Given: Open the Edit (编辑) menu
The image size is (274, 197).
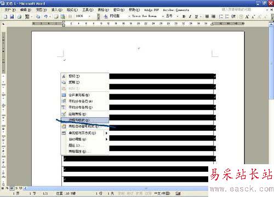Looking at the screenshot, I should coord(26,10).
